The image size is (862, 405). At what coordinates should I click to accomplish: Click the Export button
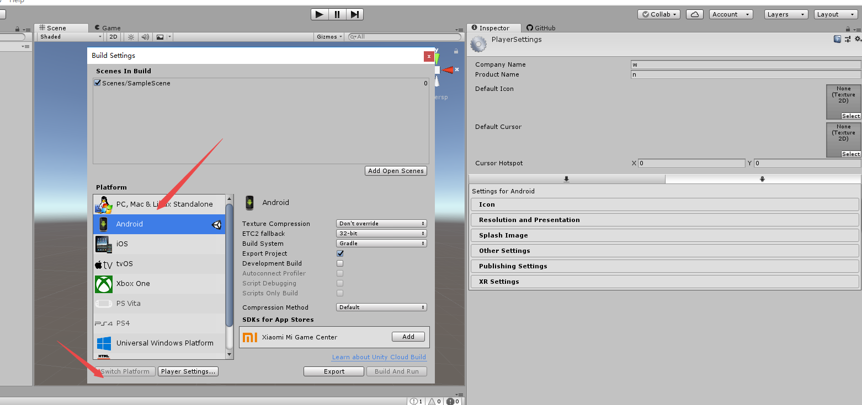tap(334, 371)
